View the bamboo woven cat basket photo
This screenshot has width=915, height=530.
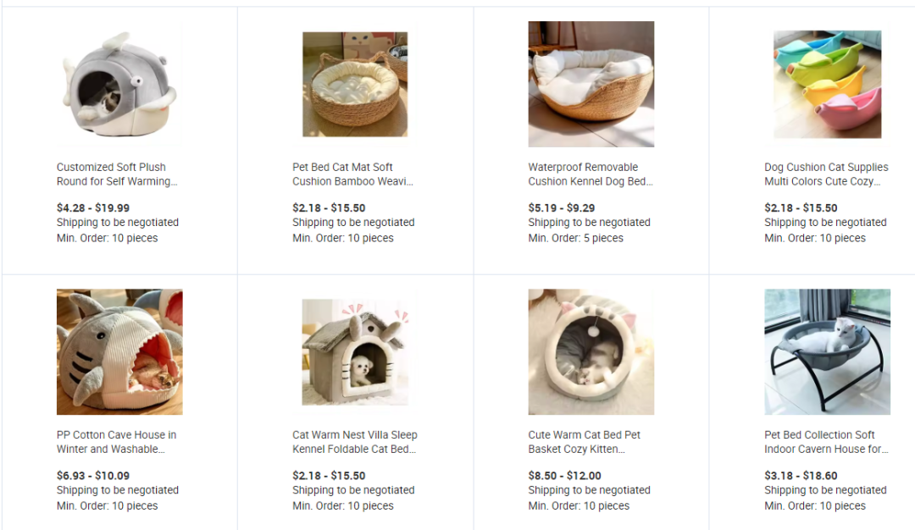coord(355,84)
